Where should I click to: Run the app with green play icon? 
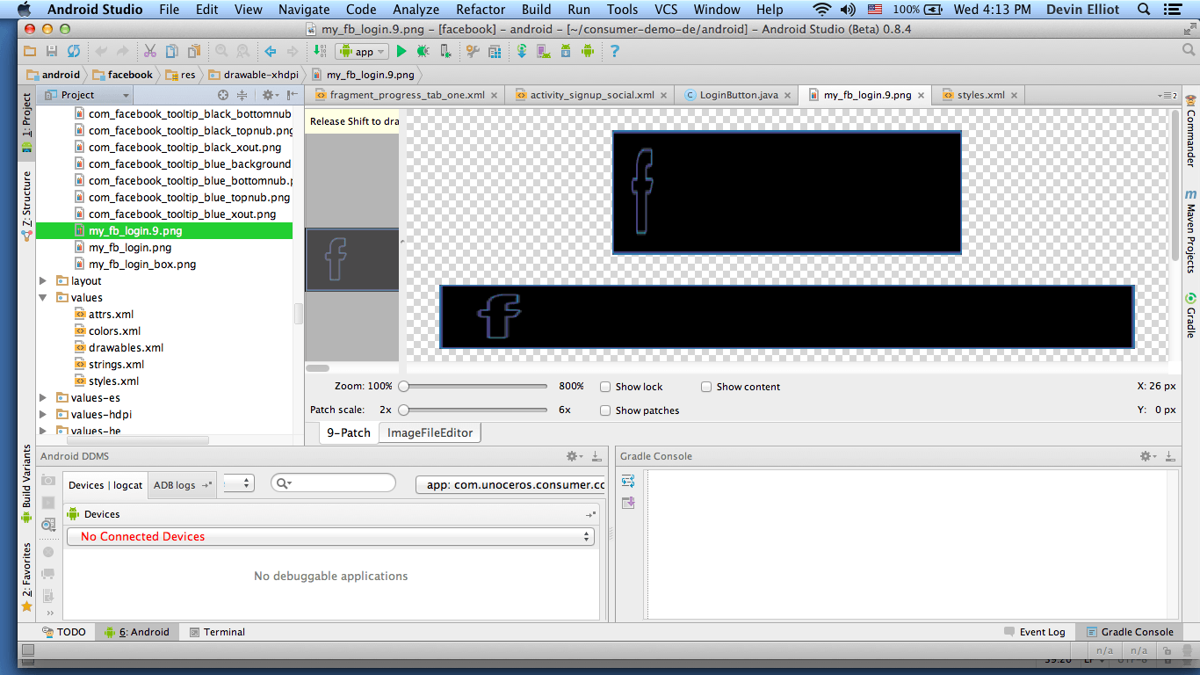click(x=401, y=52)
